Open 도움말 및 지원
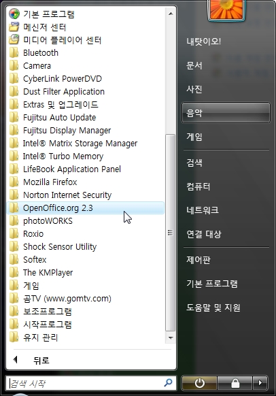The image size is (276, 396). [213, 308]
